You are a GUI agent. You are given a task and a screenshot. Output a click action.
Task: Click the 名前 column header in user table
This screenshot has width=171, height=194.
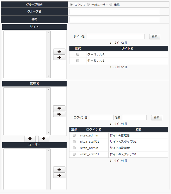[x=138, y=130]
